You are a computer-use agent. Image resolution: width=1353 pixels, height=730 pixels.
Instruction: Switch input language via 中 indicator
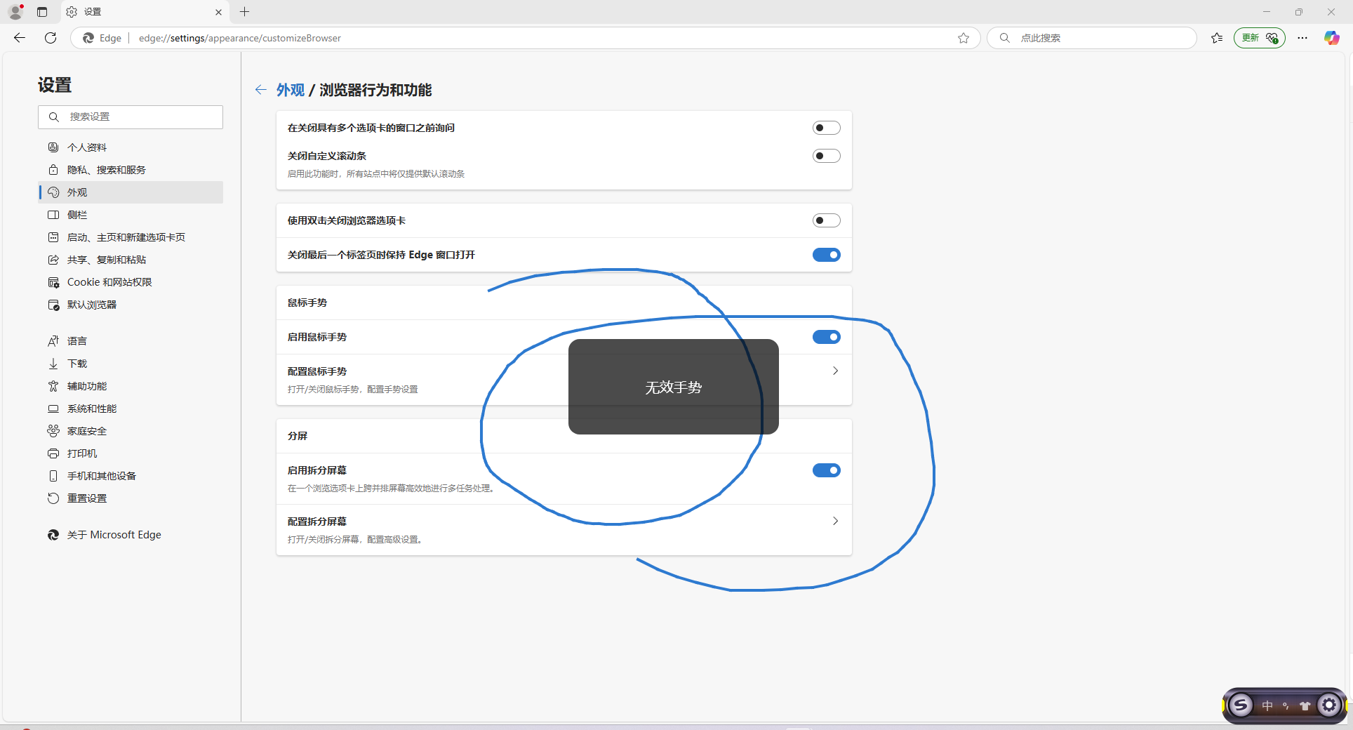coord(1267,705)
